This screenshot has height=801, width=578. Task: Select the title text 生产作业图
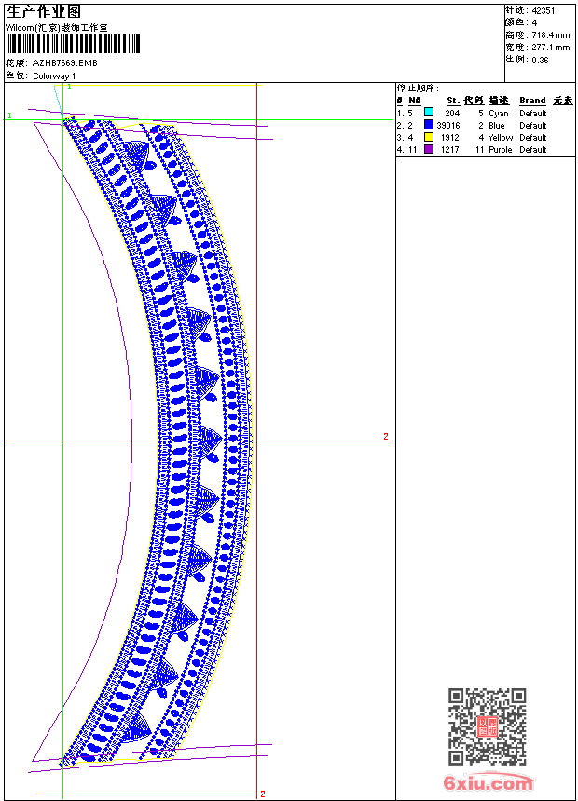[x=44, y=12]
